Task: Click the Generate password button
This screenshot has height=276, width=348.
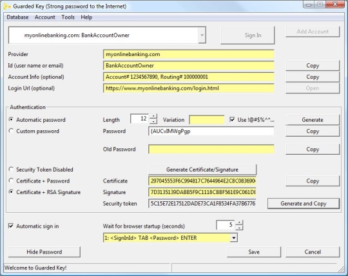Action: tap(313, 120)
